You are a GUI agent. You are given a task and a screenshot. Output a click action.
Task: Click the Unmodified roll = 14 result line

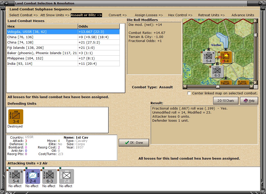[x=182, y=113]
